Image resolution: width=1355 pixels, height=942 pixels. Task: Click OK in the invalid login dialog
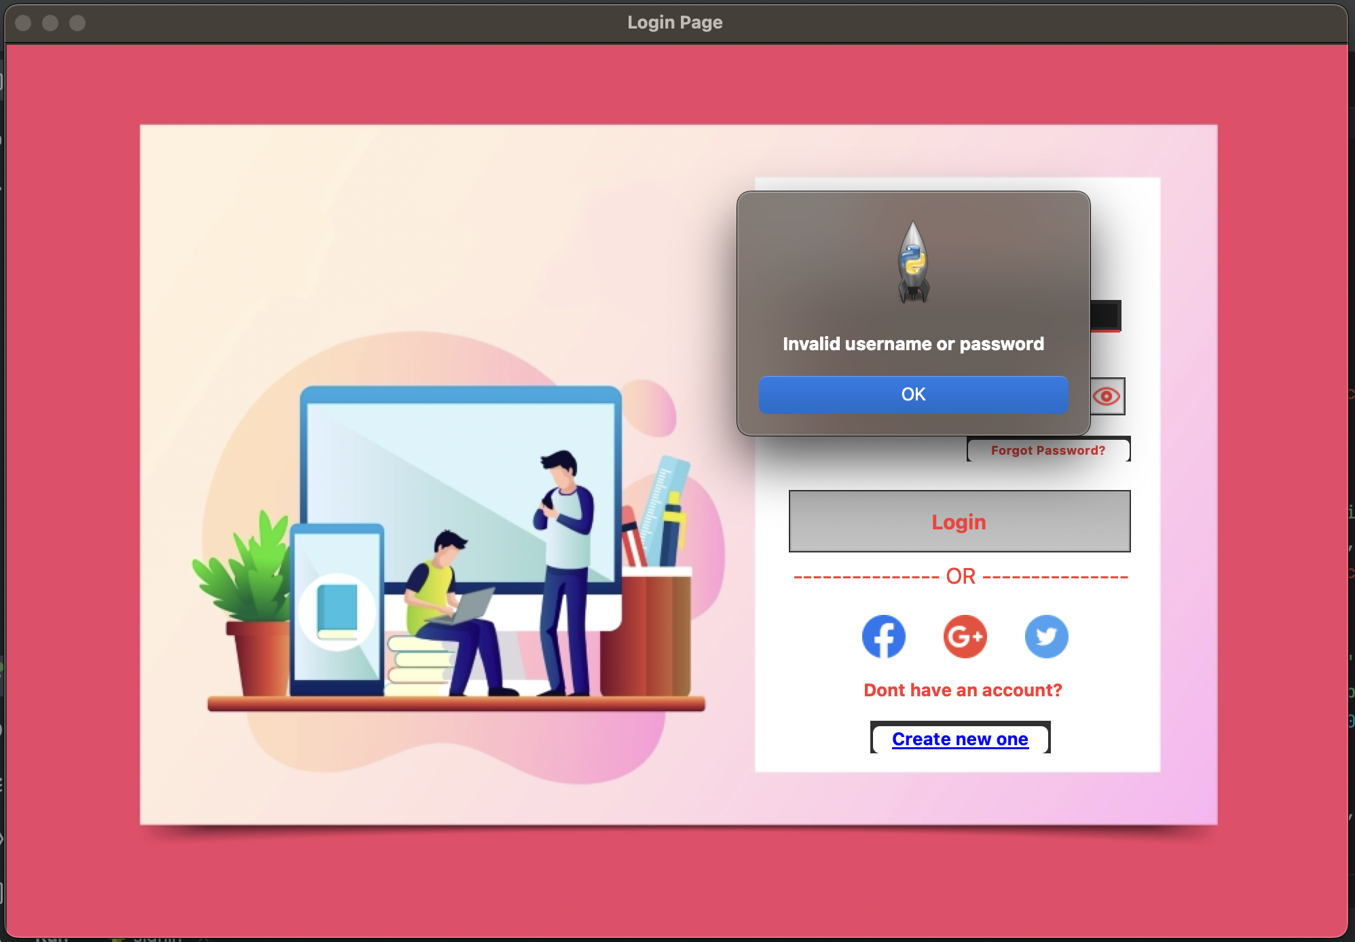(x=913, y=394)
